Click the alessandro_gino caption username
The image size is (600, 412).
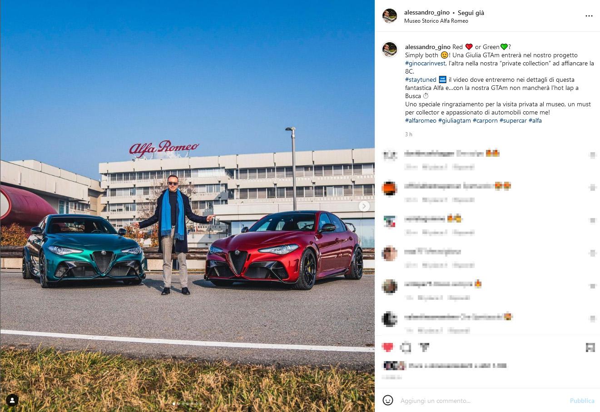click(x=428, y=47)
